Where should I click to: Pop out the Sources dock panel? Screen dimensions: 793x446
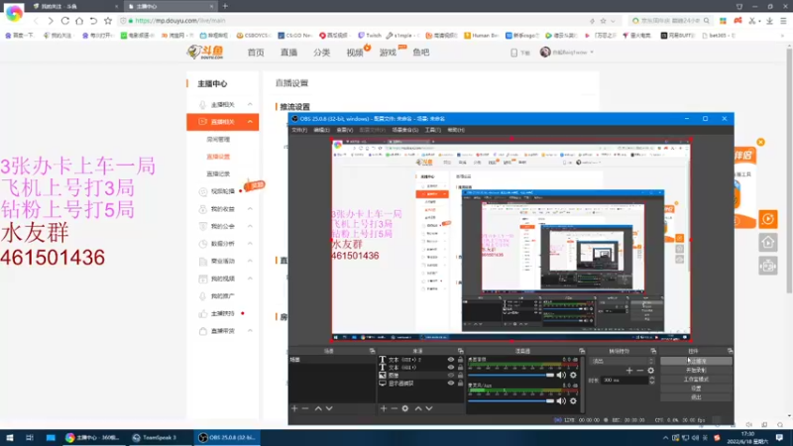coord(460,351)
